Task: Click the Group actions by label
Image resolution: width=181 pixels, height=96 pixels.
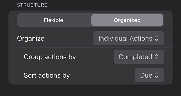Action: click(x=50, y=57)
